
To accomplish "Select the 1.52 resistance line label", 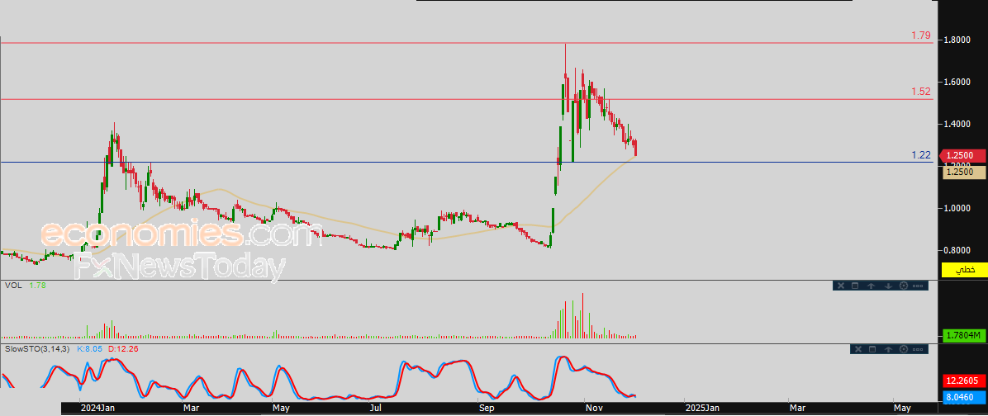I will 920,92.
